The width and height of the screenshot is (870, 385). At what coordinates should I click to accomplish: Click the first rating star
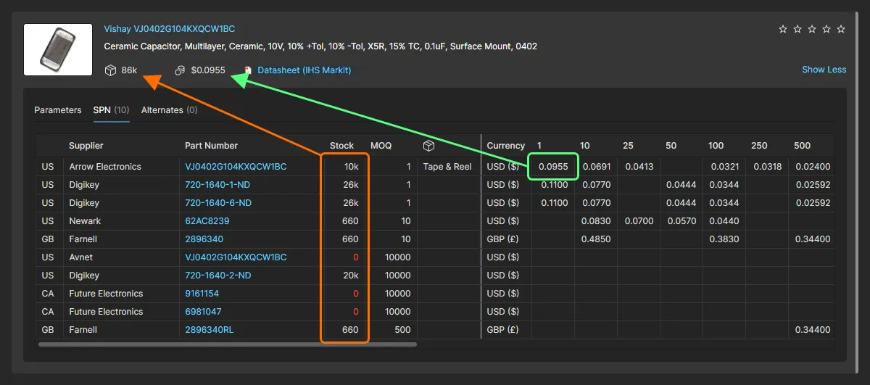(783, 29)
